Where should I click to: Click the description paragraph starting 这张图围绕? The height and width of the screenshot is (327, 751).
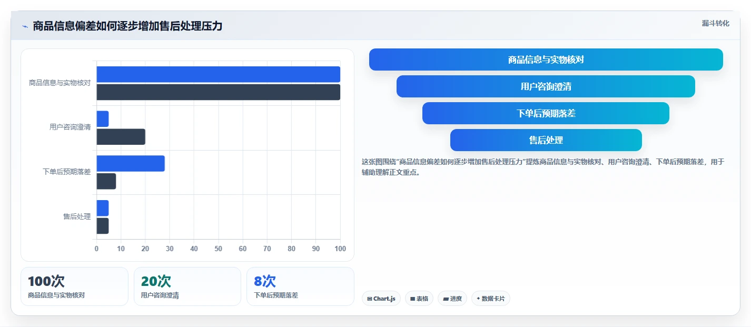coord(543,167)
